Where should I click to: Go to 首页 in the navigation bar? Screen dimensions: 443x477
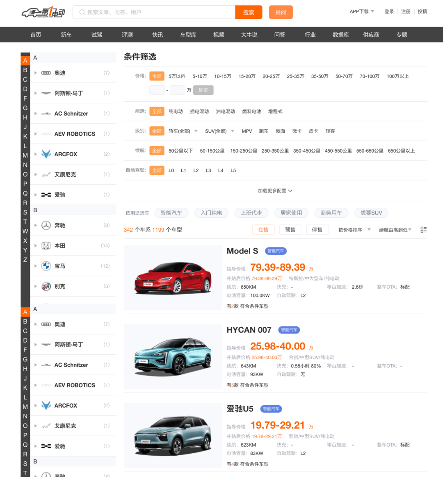(36, 35)
